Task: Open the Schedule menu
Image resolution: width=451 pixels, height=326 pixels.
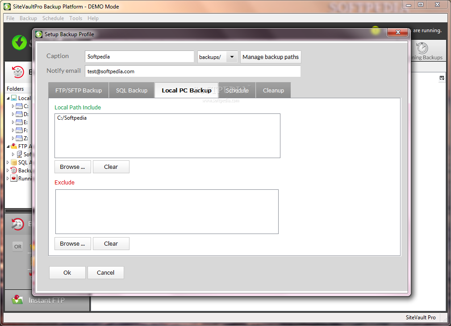Action: (x=53, y=18)
